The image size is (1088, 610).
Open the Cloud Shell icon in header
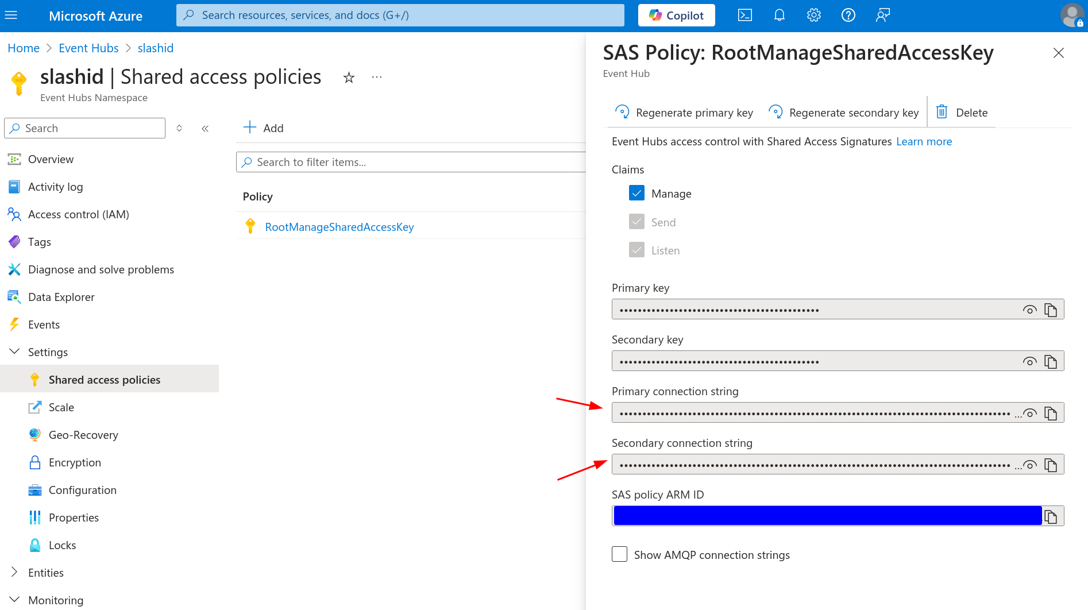click(x=744, y=16)
